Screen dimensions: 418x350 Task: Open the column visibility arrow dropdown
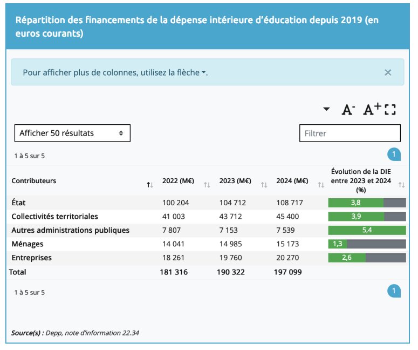point(326,110)
